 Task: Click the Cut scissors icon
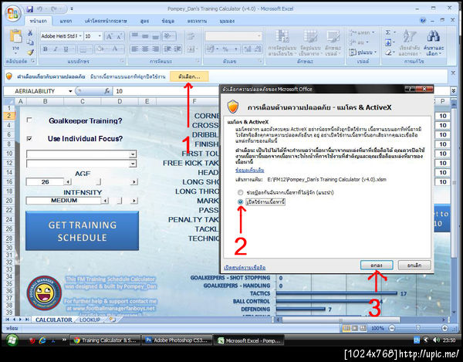(x=30, y=33)
